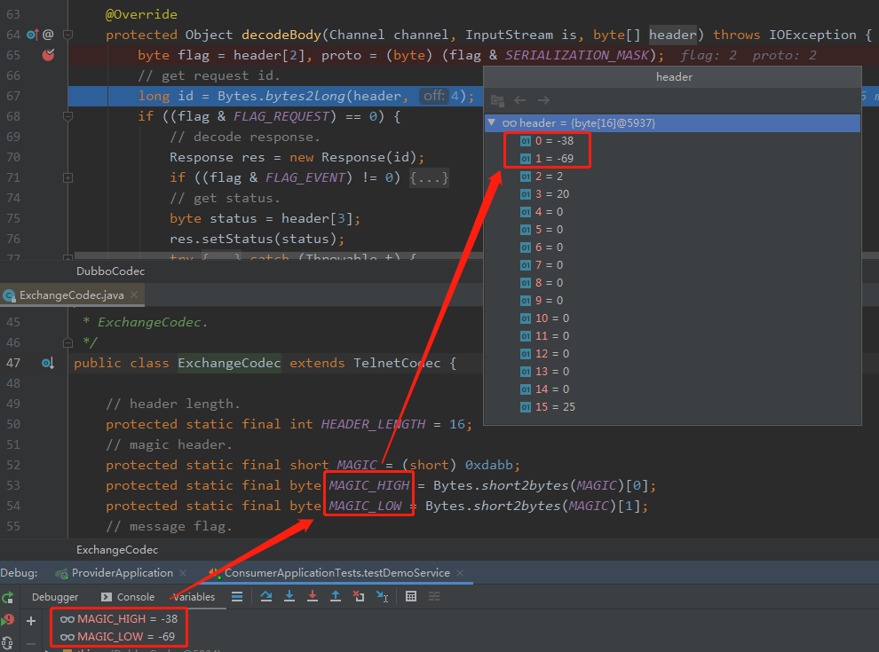879x652 pixels.
Task: Click the bytes2long method call on line 67
Action: pyautogui.click(x=305, y=96)
